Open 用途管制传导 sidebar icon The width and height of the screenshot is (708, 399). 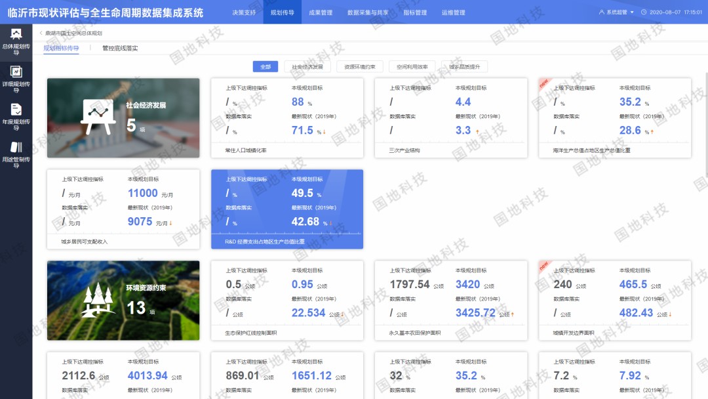point(16,147)
